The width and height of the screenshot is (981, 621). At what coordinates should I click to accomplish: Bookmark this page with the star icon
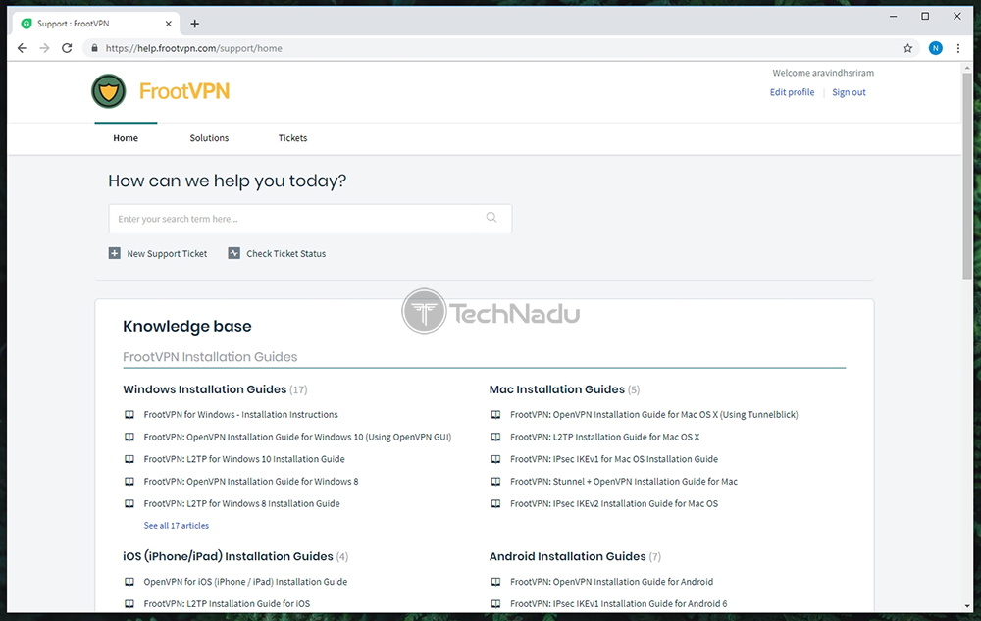tap(907, 48)
